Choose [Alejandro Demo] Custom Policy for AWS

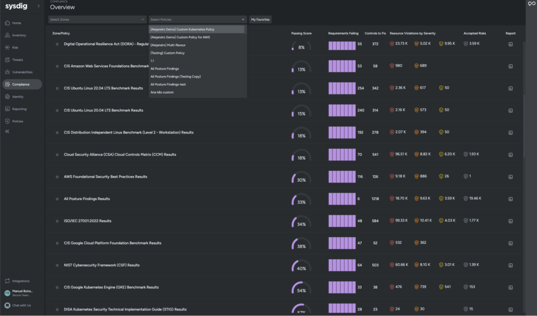(196, 37)
